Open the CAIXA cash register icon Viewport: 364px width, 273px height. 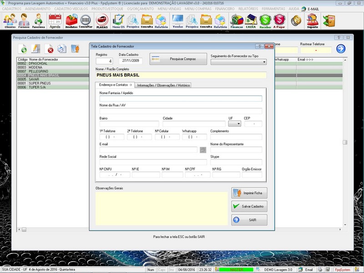(251, 21)
